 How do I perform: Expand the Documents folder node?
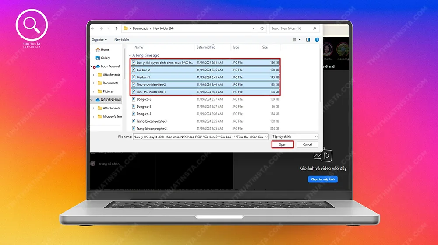(93, 83)
